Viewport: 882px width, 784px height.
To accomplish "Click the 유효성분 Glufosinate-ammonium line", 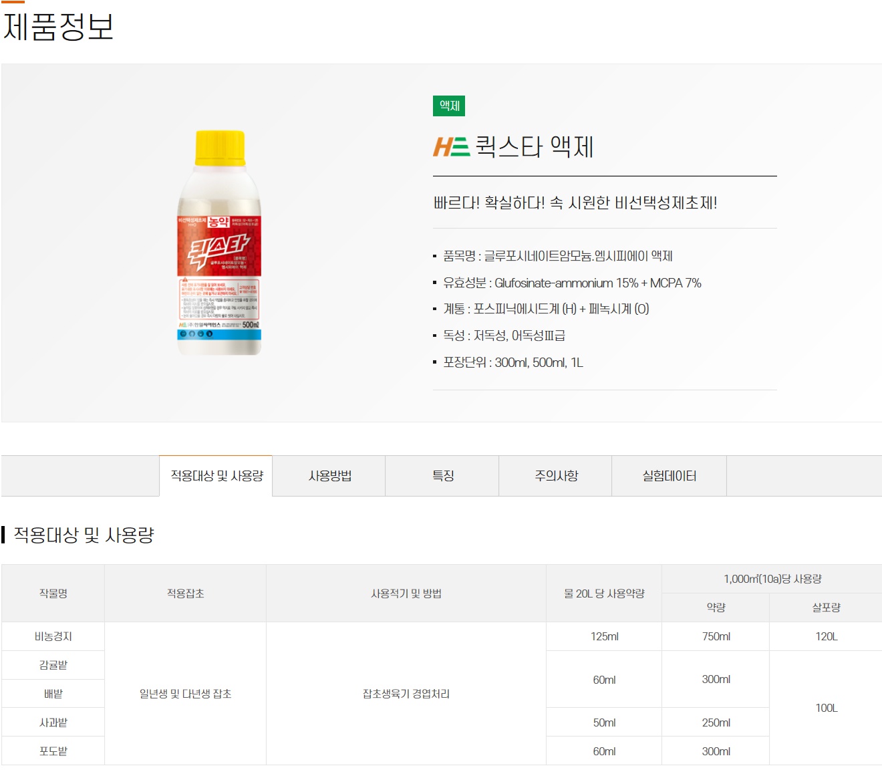I will pyautogui.click(x=572, y=283).
